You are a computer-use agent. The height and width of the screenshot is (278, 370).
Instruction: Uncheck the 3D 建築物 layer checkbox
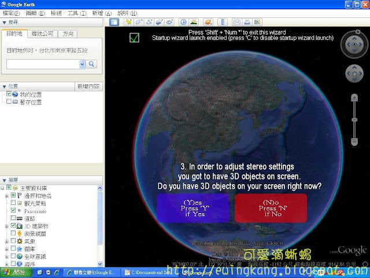coord(13,225)
